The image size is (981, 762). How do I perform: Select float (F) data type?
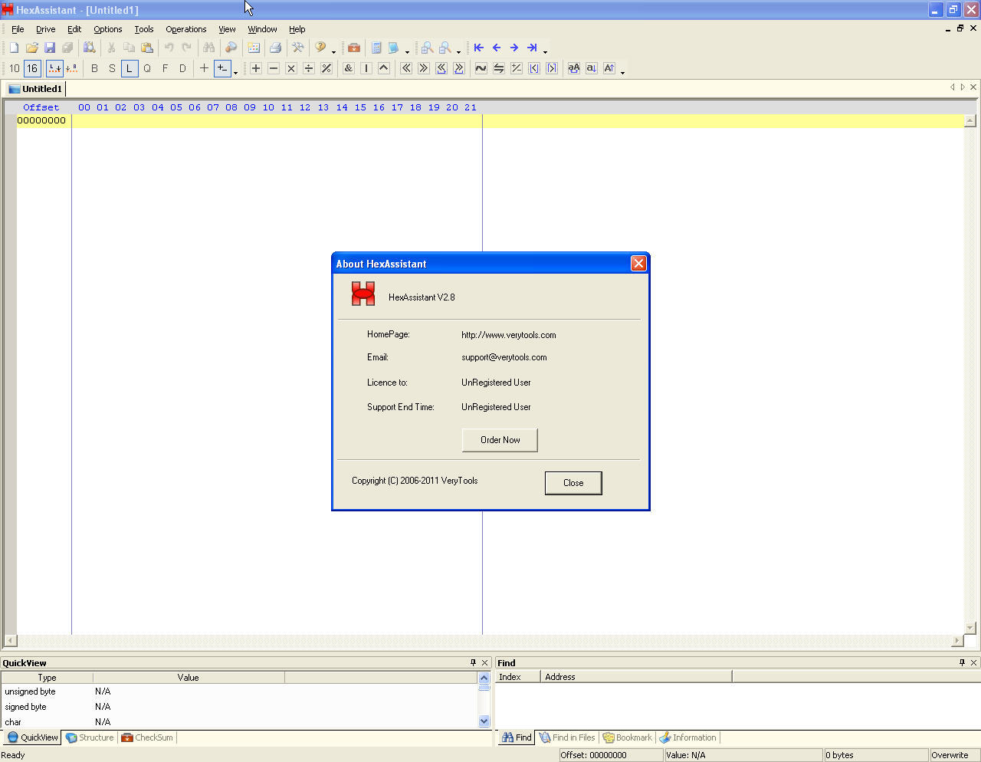point(165,68)
